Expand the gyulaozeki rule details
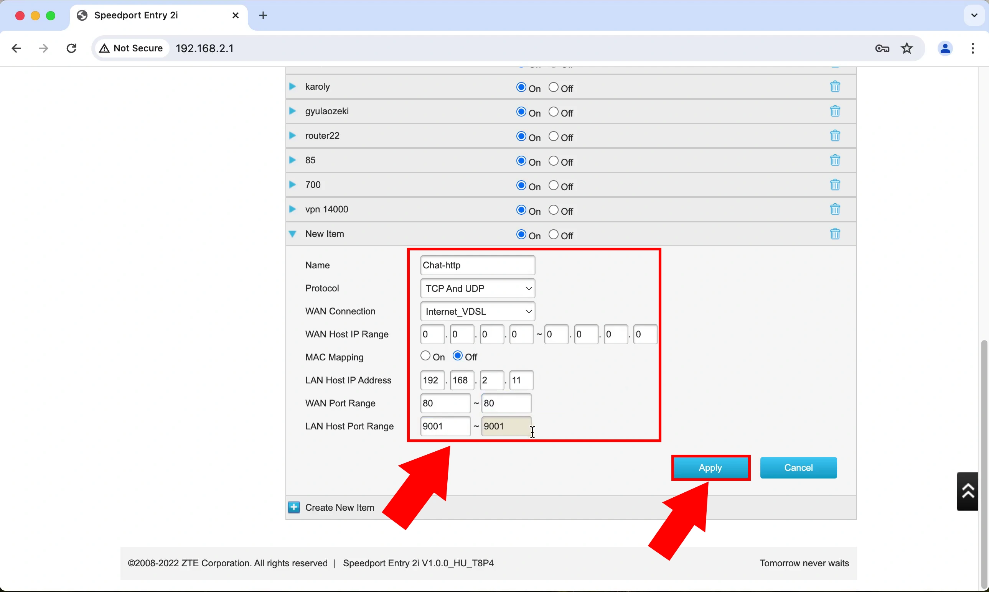Screen dimensions: 989x592 click(x=293, y=111)
